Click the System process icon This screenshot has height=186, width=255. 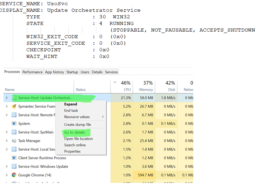point(14,124)
